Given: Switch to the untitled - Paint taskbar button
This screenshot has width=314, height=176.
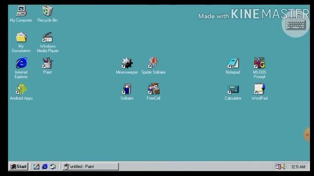Looking at the screenshot, I should [90, 166].
